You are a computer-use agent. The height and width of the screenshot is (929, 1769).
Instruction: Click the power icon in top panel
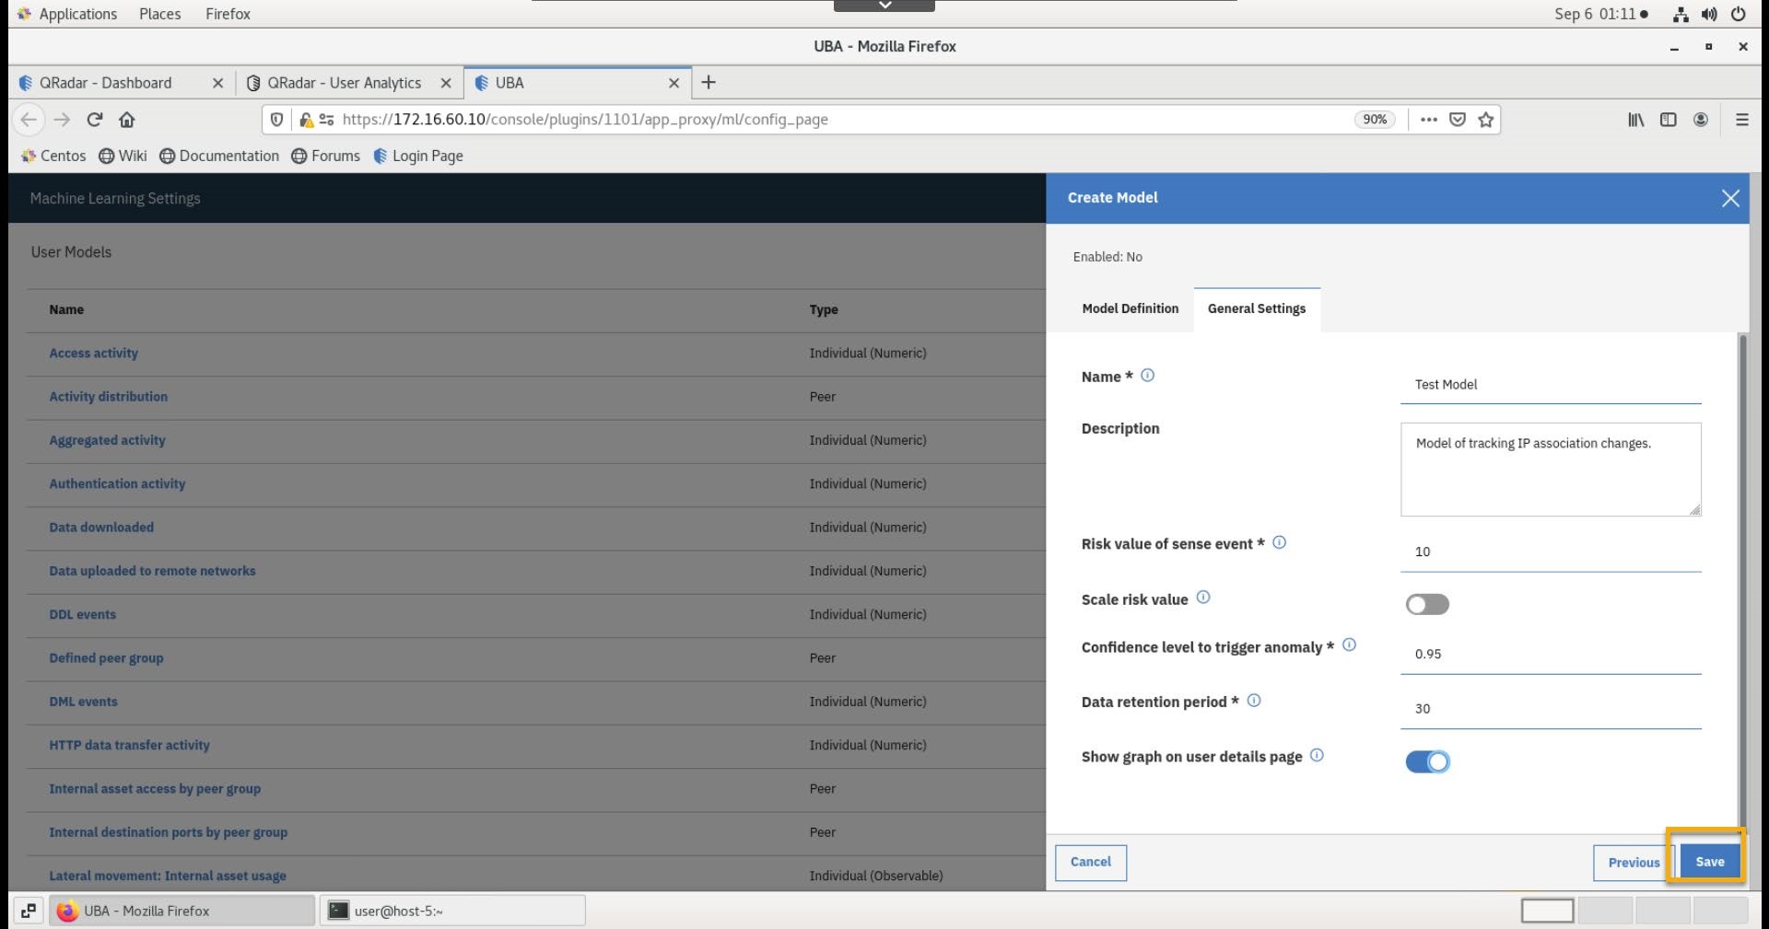(x=1739, y=14)
